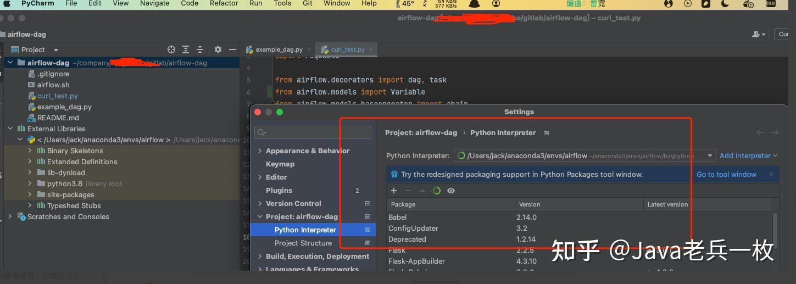This screenshot has height=284, width=796.
Task: Open the Python Interpreter path dropdown
Action: tap(710, 156)
